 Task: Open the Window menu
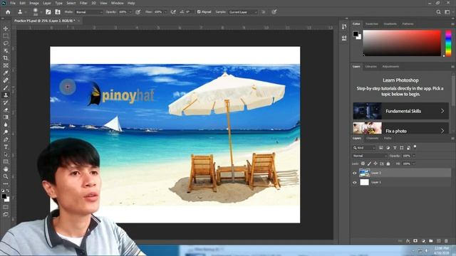pos(117,3)
